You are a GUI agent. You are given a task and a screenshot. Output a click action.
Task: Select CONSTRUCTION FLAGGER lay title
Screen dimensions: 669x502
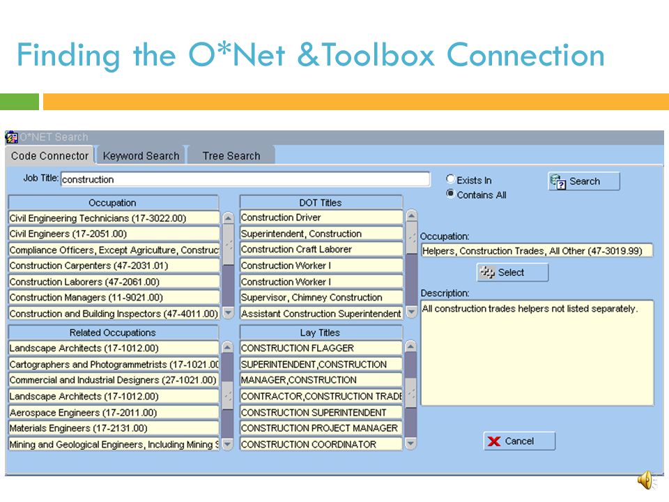pos(321,348)
